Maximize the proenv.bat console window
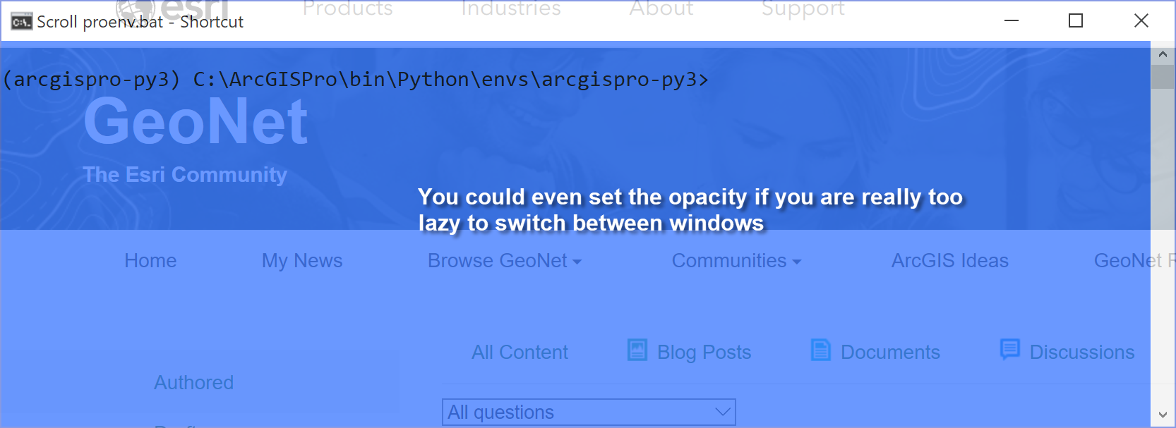Viewport: 1176px width, 428px height. 1076,20
